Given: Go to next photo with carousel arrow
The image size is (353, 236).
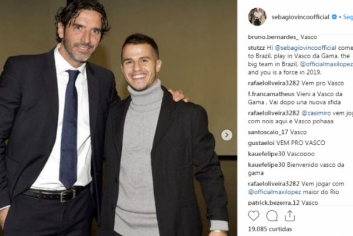Looking at the screenshot, I should coord(227,135).
